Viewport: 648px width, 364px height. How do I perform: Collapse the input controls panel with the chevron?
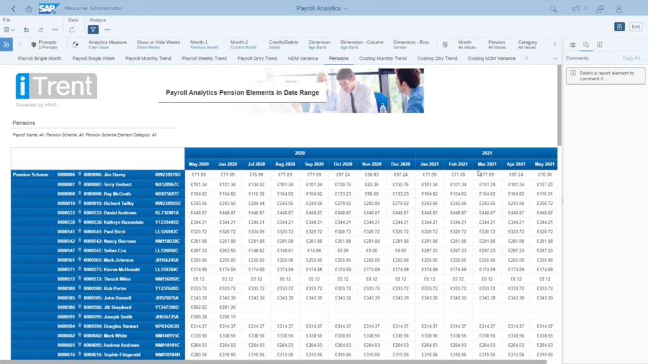tap(19, 44)
